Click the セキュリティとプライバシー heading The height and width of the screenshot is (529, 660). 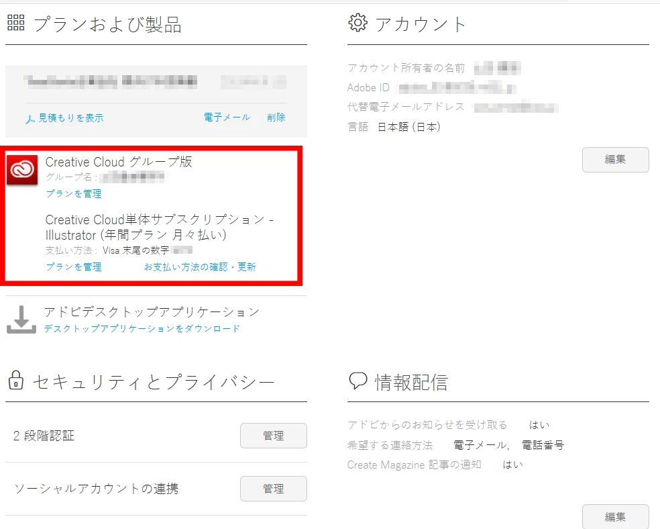[x=154, y=383]
